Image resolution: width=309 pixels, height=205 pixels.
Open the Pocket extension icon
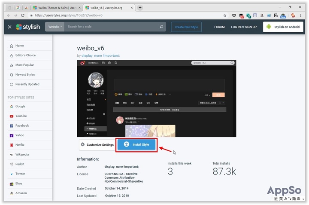[x=234, y=15]
